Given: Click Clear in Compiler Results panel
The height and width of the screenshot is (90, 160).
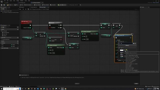Looking at the screenshot, I should coord(136,83).
